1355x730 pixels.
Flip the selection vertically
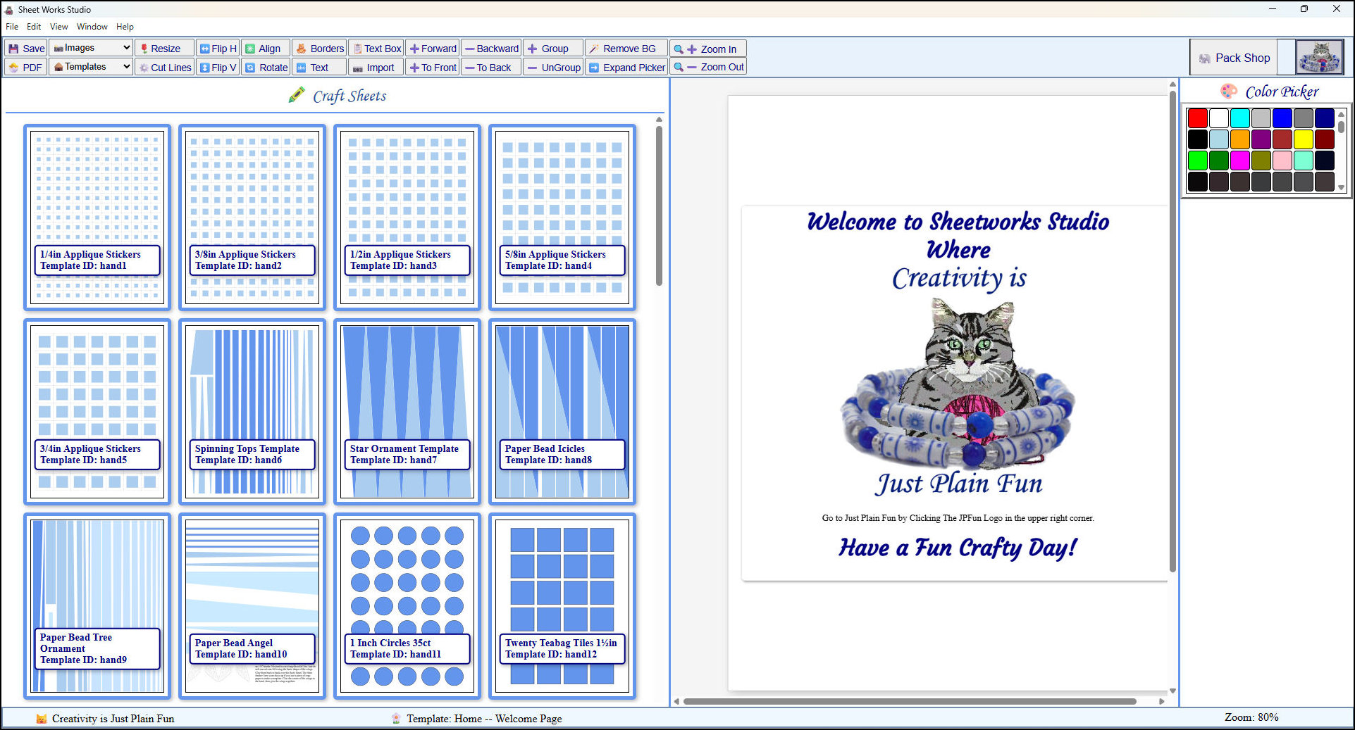pos(217,67)
